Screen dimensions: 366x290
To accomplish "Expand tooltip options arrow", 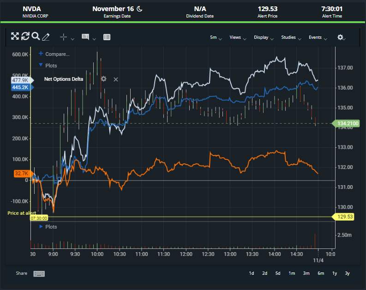I will pos(94,39).
